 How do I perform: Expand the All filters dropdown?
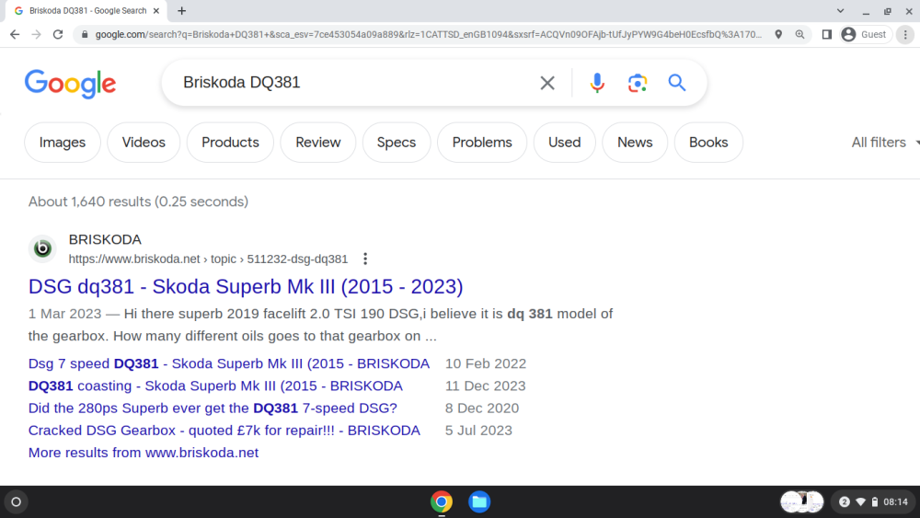tap(885, 142)
